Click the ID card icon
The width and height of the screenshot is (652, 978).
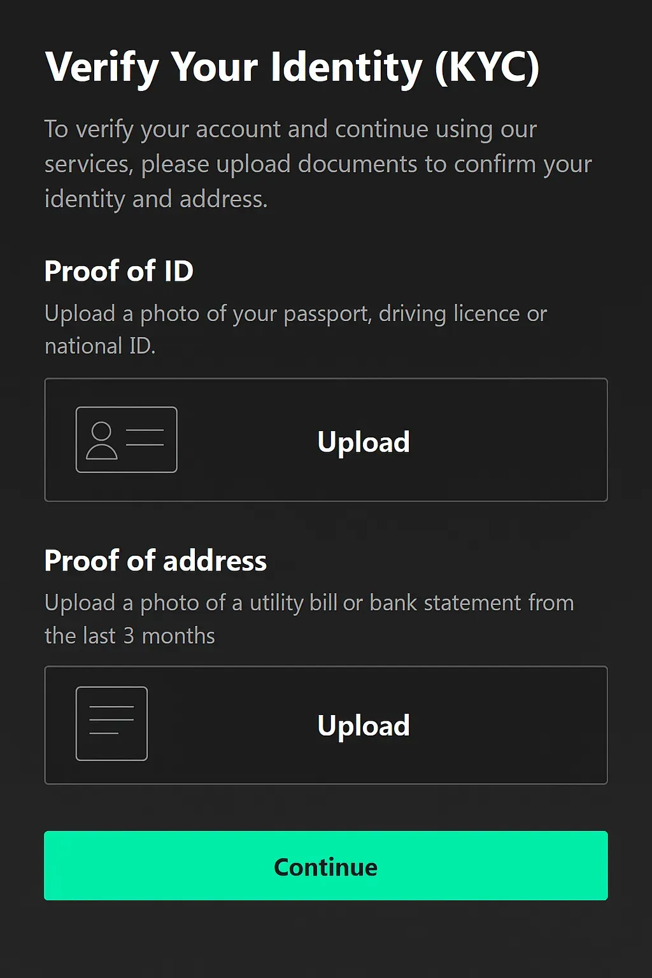(126, 439)
